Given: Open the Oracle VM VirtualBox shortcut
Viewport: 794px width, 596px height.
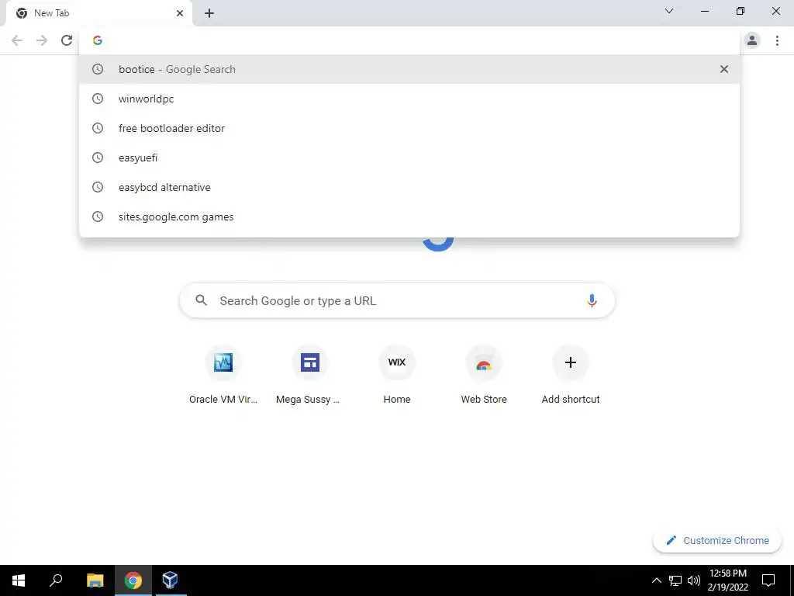Looking at the screenshot, I should (223, 376).
